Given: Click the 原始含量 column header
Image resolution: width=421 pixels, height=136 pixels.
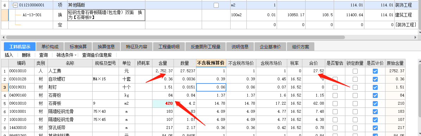Looking at the screenshot, I should pyautogui.click(x=395, y=63).
